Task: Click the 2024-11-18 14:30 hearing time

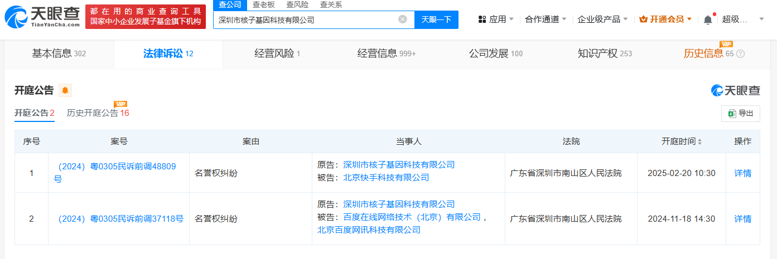Action: pyautogui.click(x=682, y=219)
